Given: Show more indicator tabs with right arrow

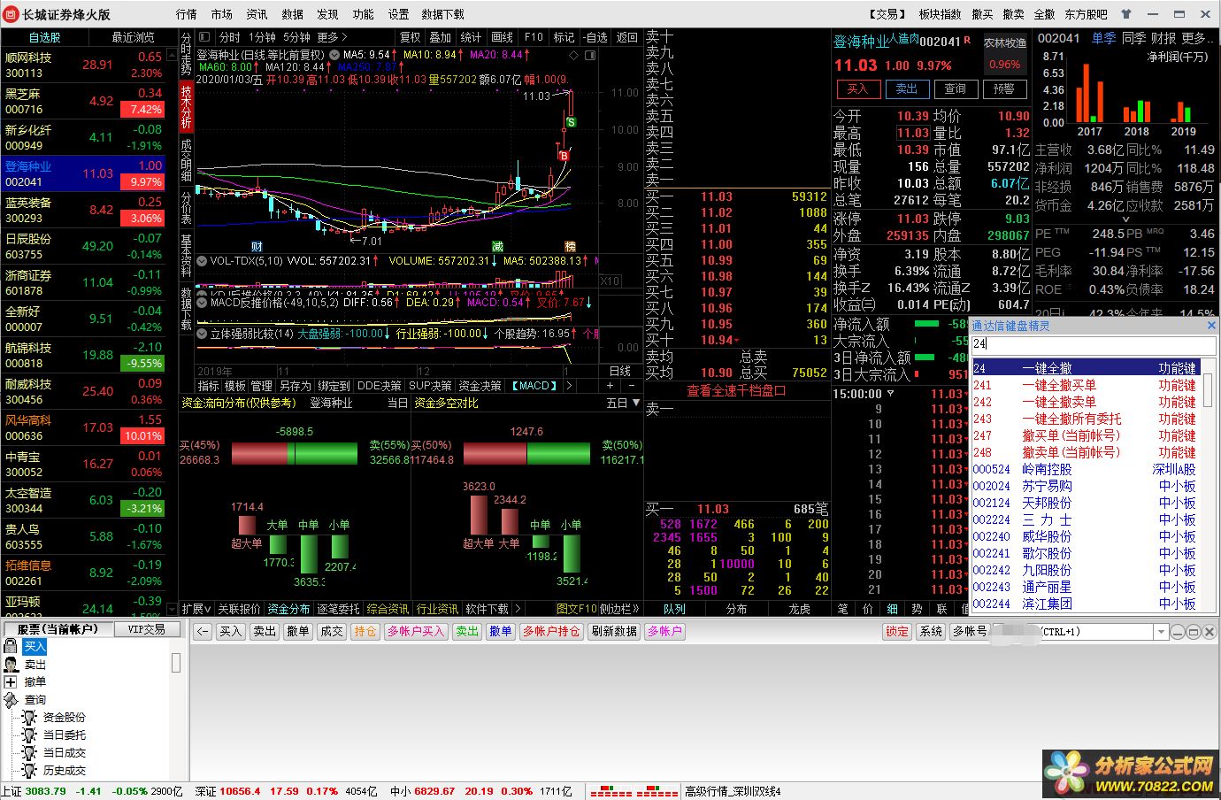Looking at the screenshot, I should [x=569, y=386].
